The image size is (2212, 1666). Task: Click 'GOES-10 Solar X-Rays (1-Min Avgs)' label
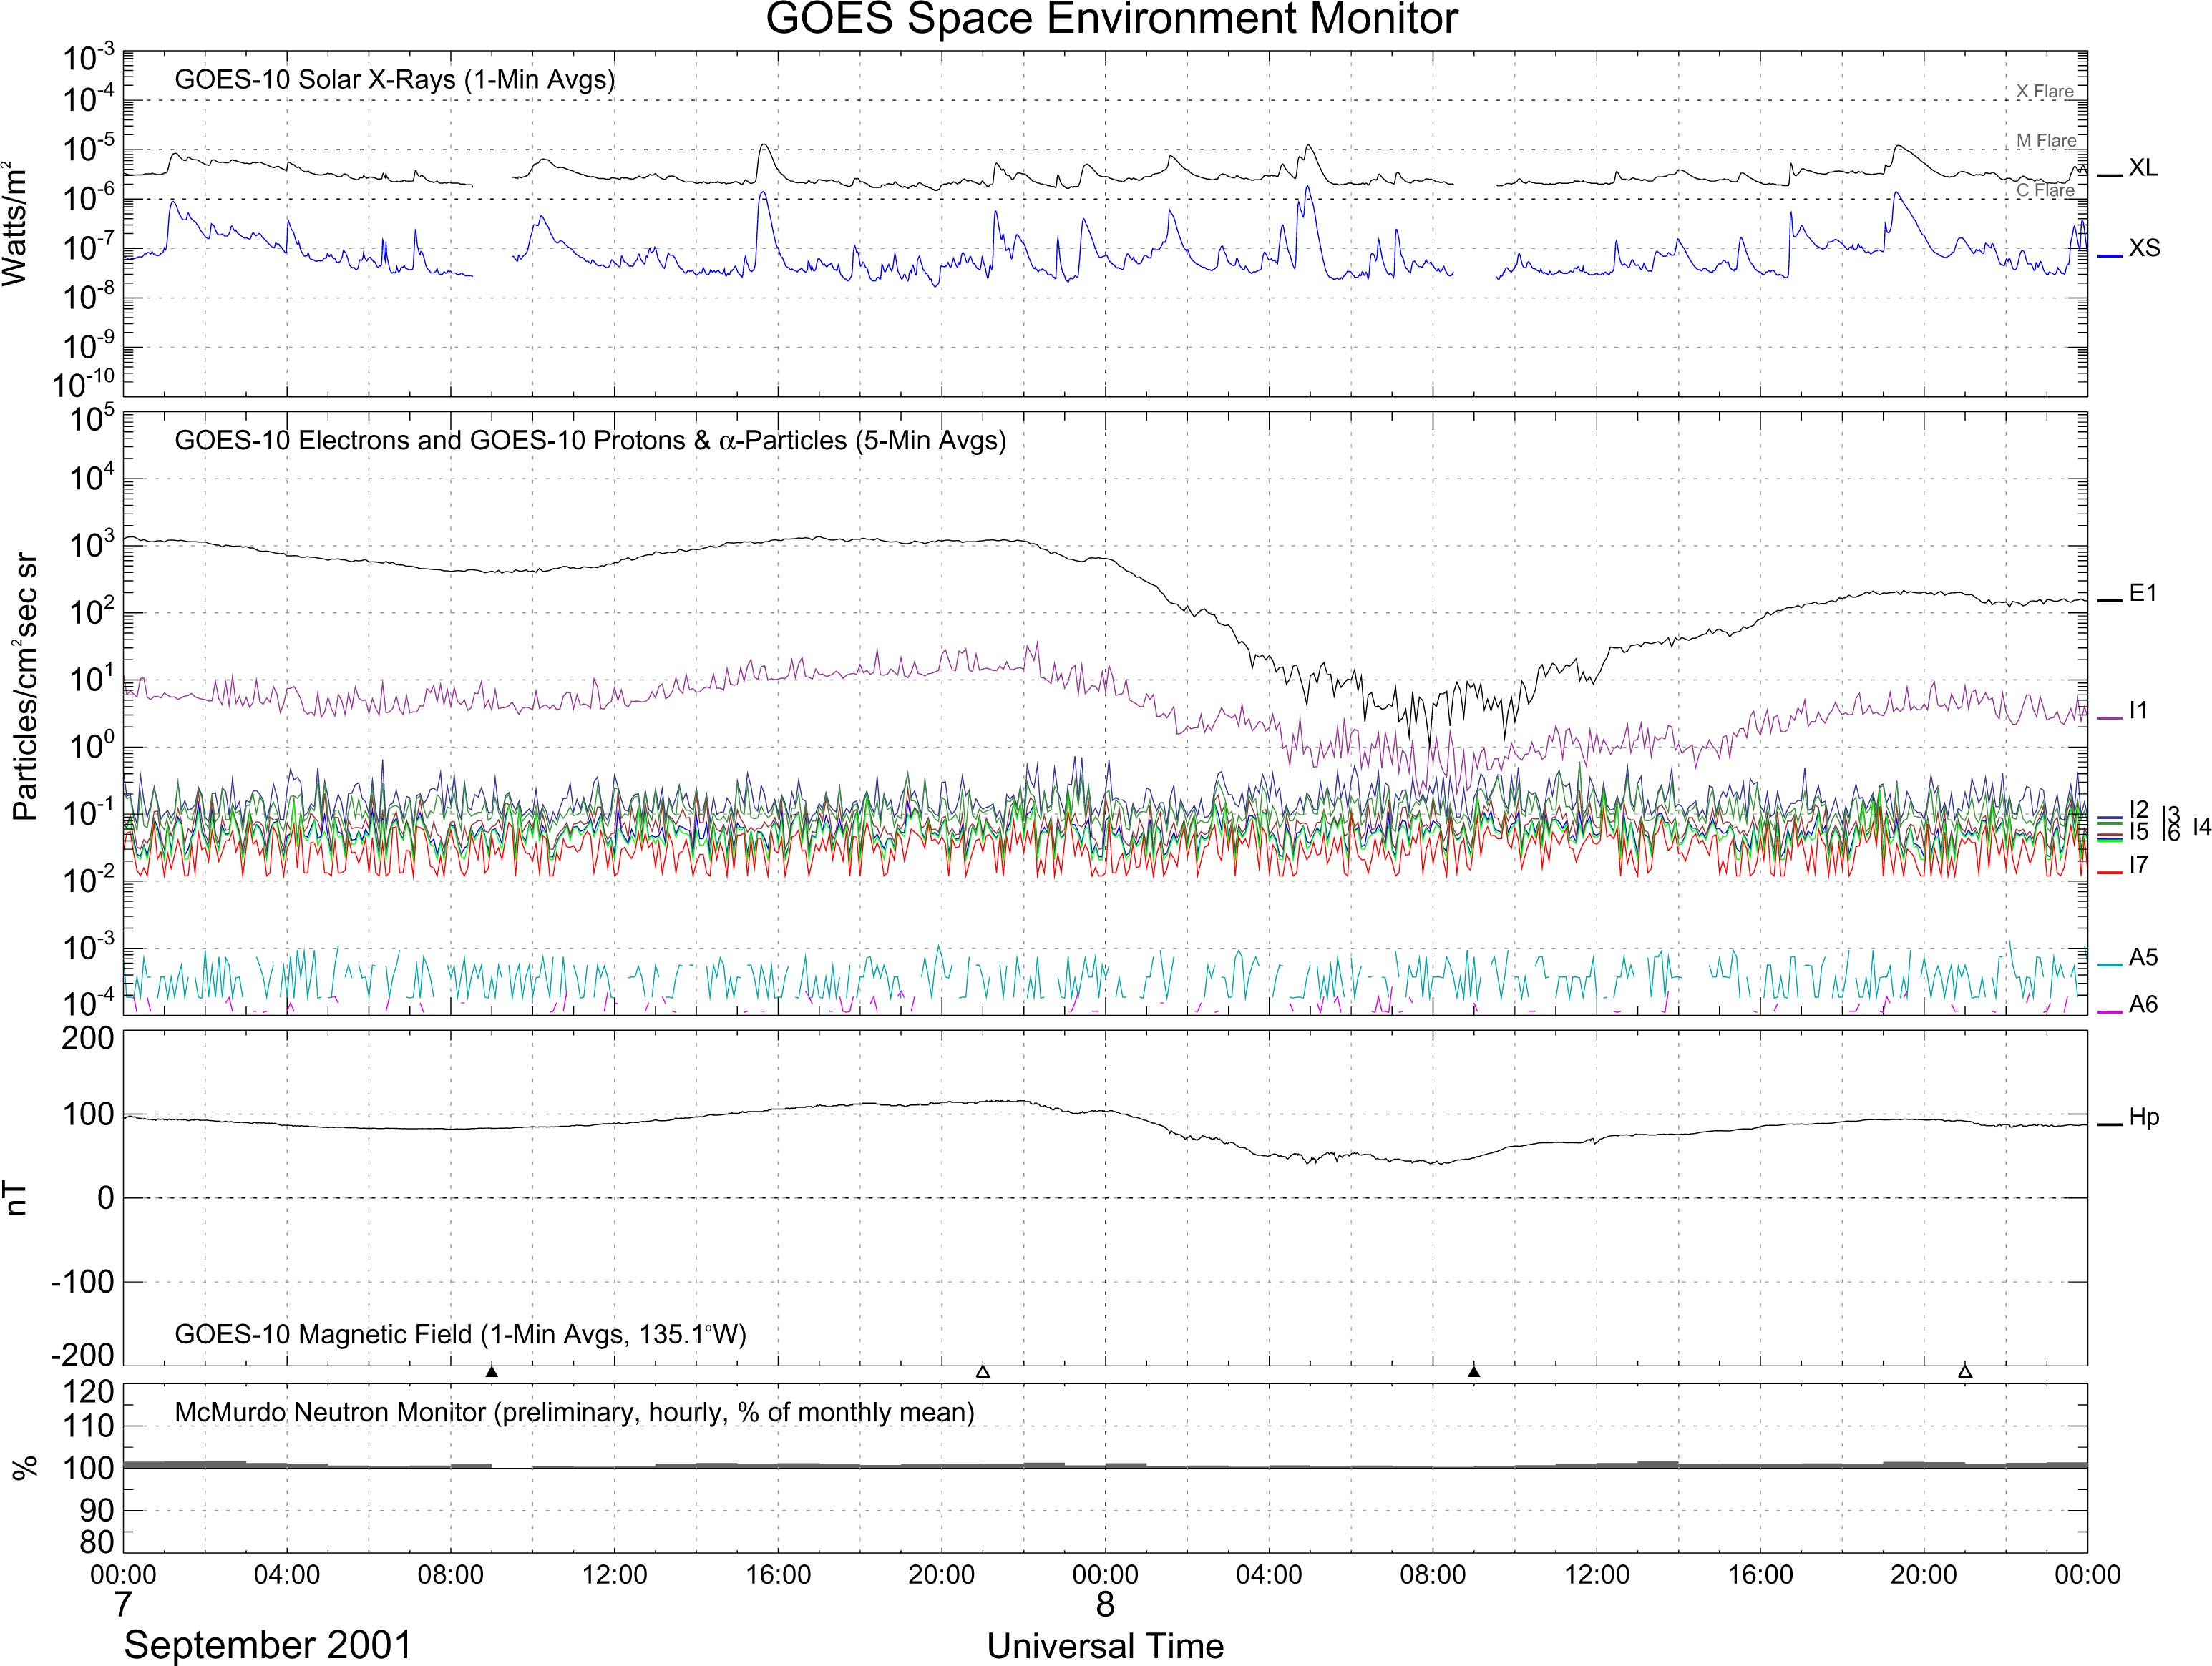(x=394, y=80)
